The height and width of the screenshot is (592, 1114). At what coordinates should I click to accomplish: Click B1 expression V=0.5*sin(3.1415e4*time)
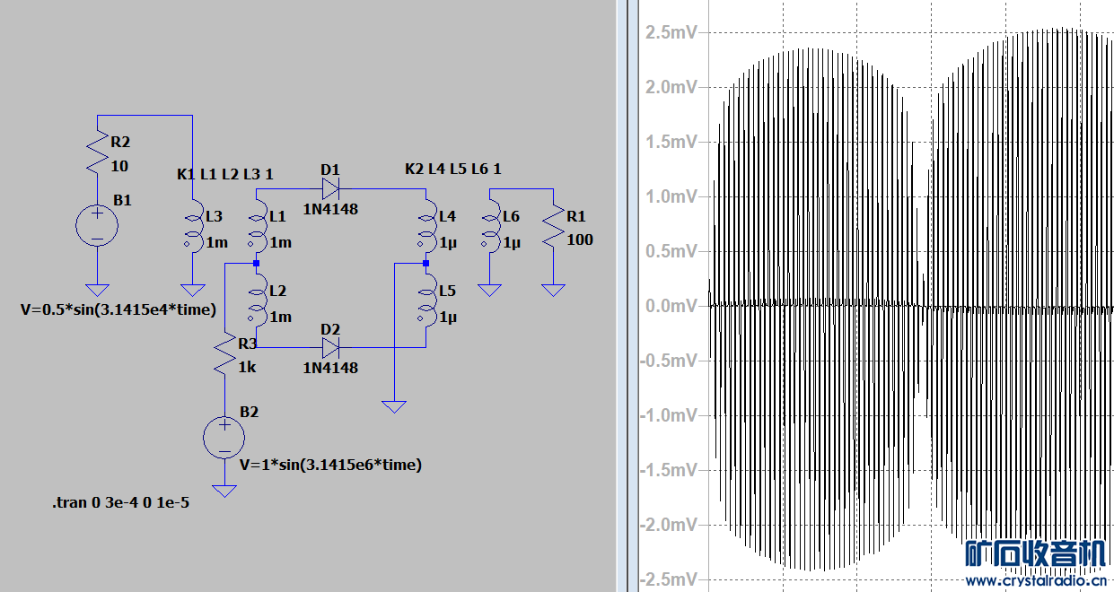coord(118,309)
